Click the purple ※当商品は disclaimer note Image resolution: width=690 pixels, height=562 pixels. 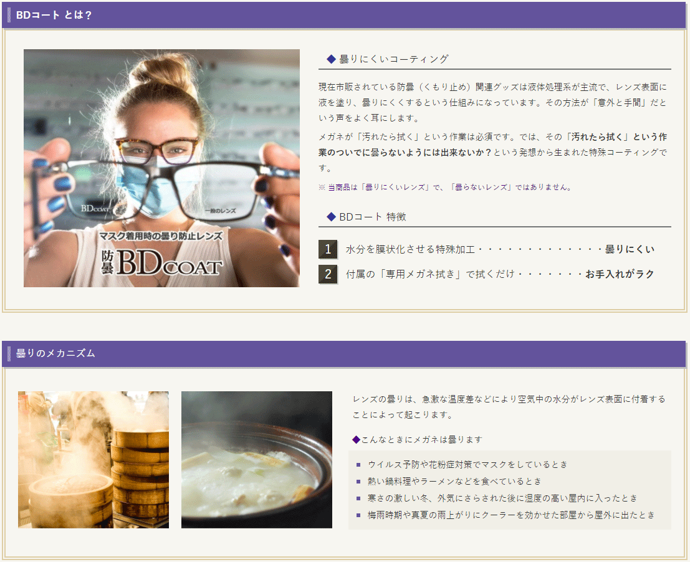tap(444, 187)
